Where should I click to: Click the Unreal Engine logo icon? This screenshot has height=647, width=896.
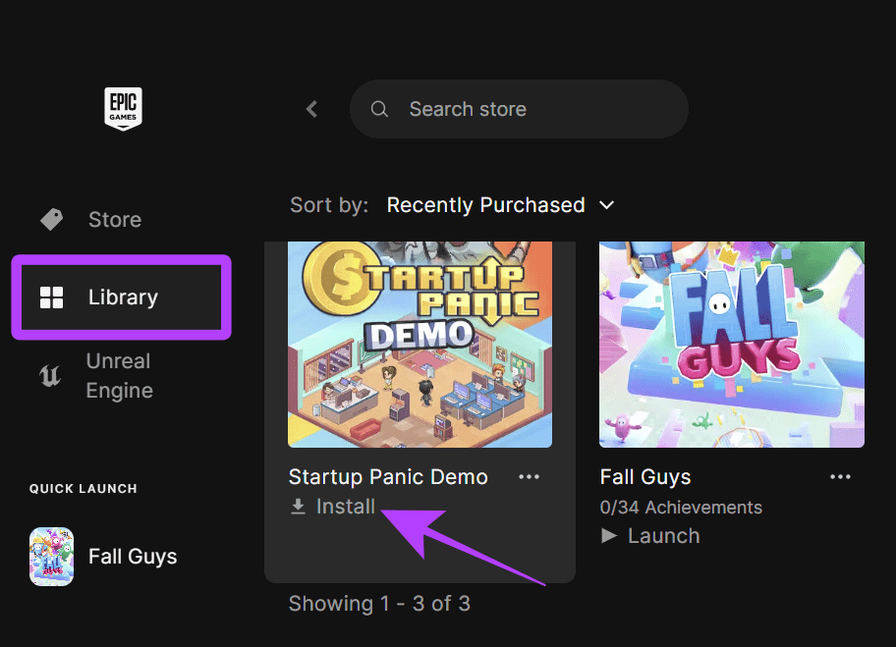pyautogui.click(x=50, y=376)
